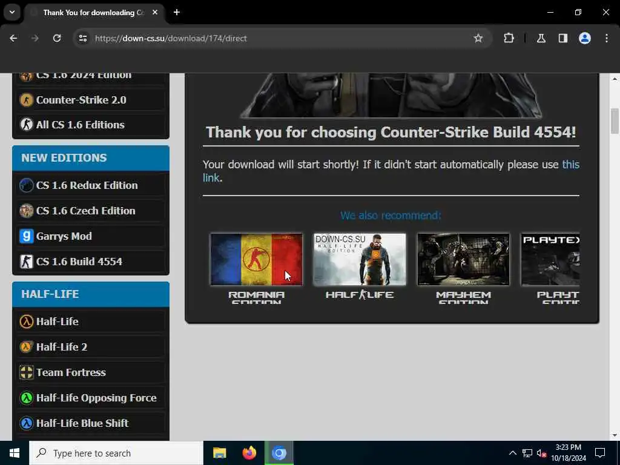The image size is (620, 465).
Task: Click the scrollbar down arrow
Action: pyautogui.click(x=615, y=435)
